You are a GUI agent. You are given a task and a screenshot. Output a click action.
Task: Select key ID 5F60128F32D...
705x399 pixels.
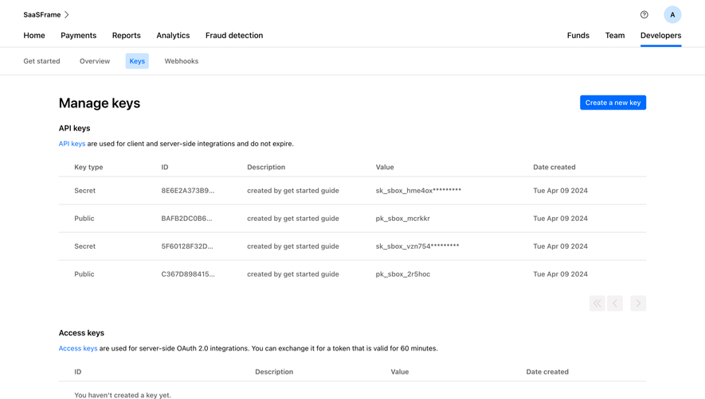point(187,246)
